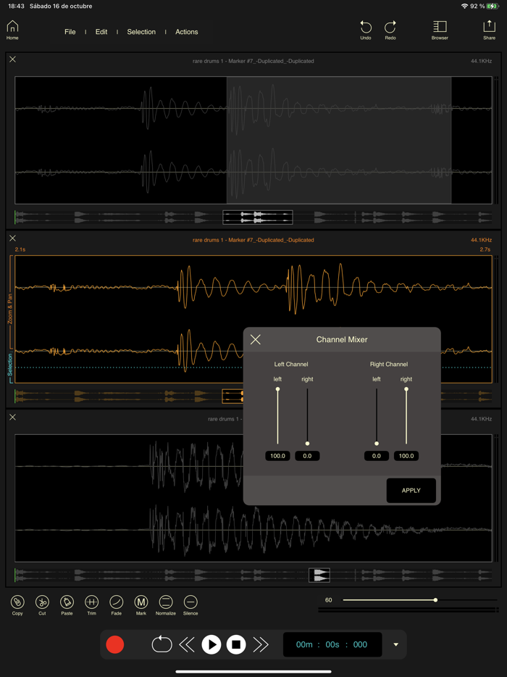Toggle loop playback
507x677 pixels.
162,644
